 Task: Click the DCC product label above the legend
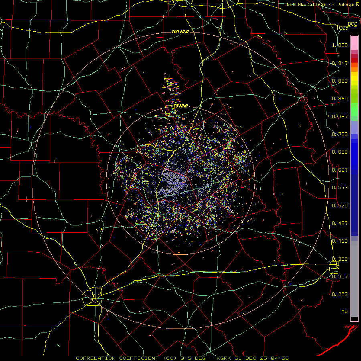pyautogui.click(x=352, y=24)
